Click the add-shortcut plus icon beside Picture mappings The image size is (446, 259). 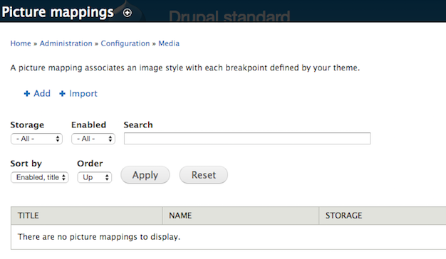point(127,13)
